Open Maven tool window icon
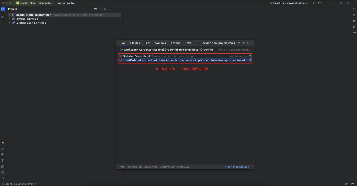357x186 pixels. (354, 33)
